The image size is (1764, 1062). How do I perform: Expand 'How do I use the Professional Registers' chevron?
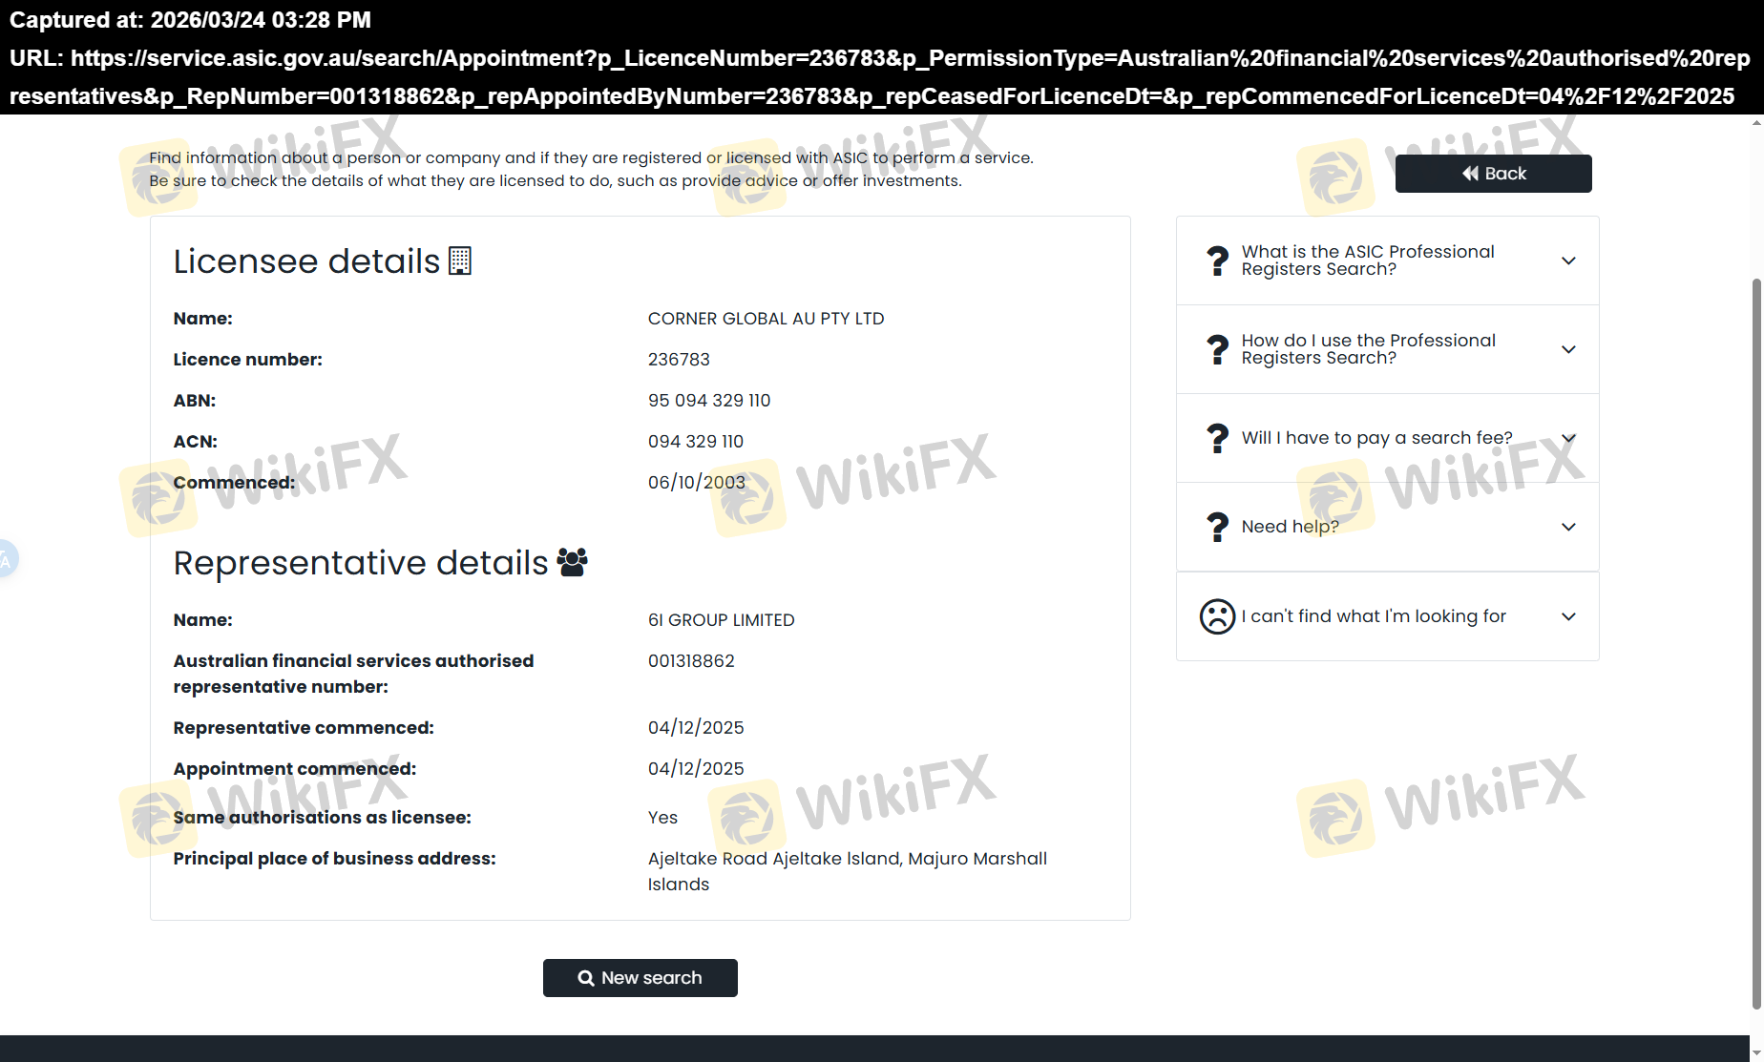pyautogui.click(x=1568, y=349)
